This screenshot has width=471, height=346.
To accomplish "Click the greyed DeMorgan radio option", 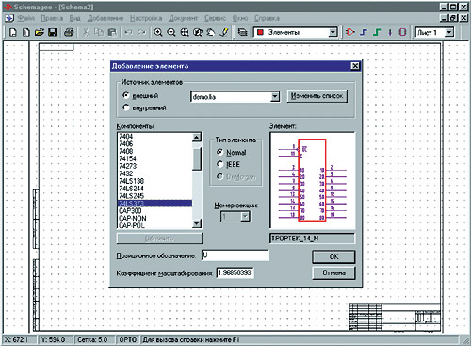I will pos(219,177).
